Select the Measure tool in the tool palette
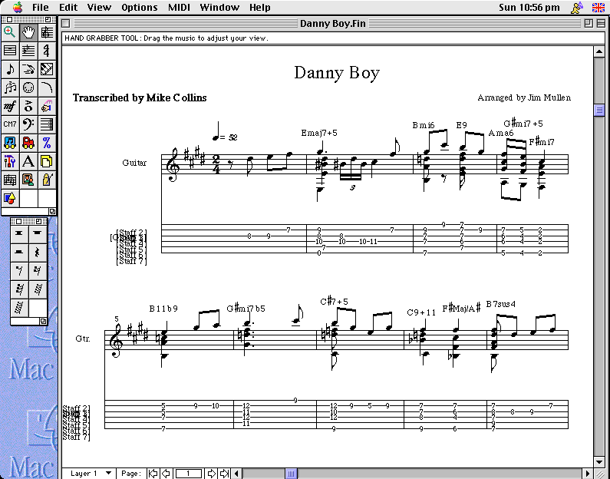This screenshot has width=610, height=479. (10, 51)
